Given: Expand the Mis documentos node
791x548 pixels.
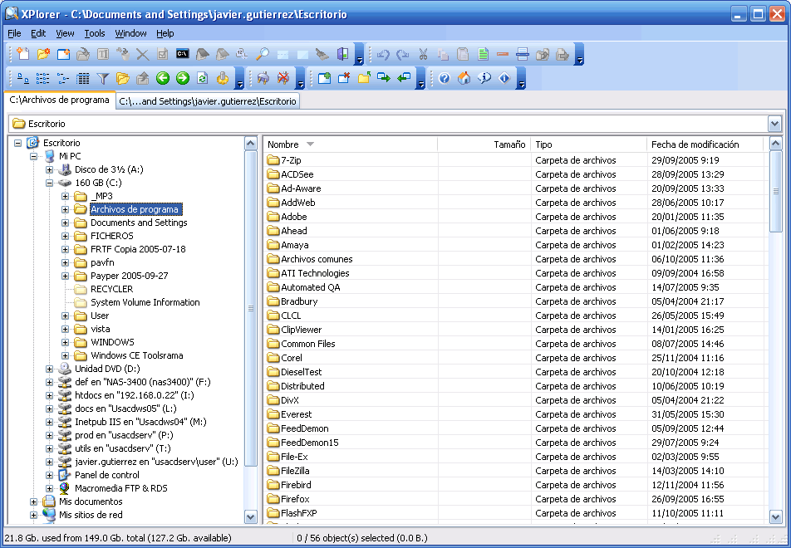Looking at the screenshot, I should pos(34,502).
